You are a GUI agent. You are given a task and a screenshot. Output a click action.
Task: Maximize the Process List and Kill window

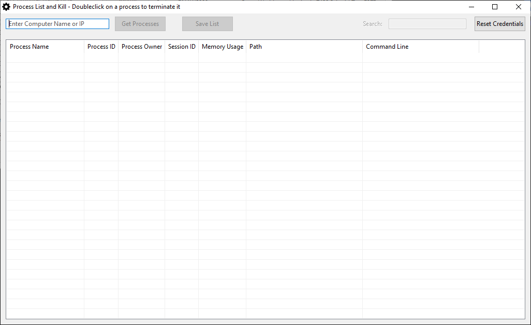pyautogui.click(x=495, y=7)
